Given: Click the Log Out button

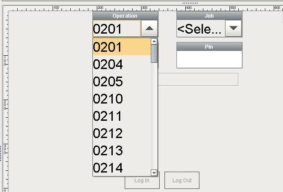Looking at the screenshot, I should pyautogui.click(x=182, y=180).
